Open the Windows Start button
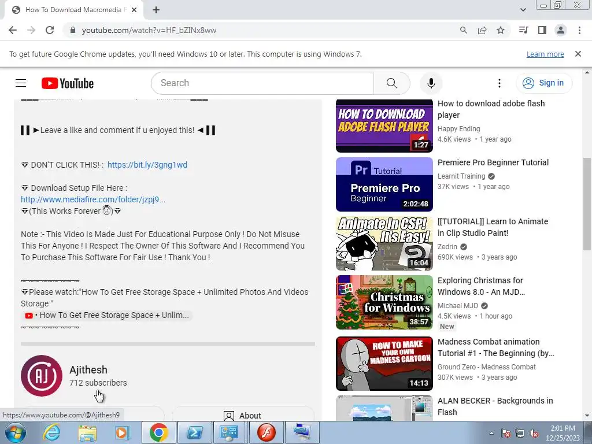This screenshot has width=592, height=444. 15,432
